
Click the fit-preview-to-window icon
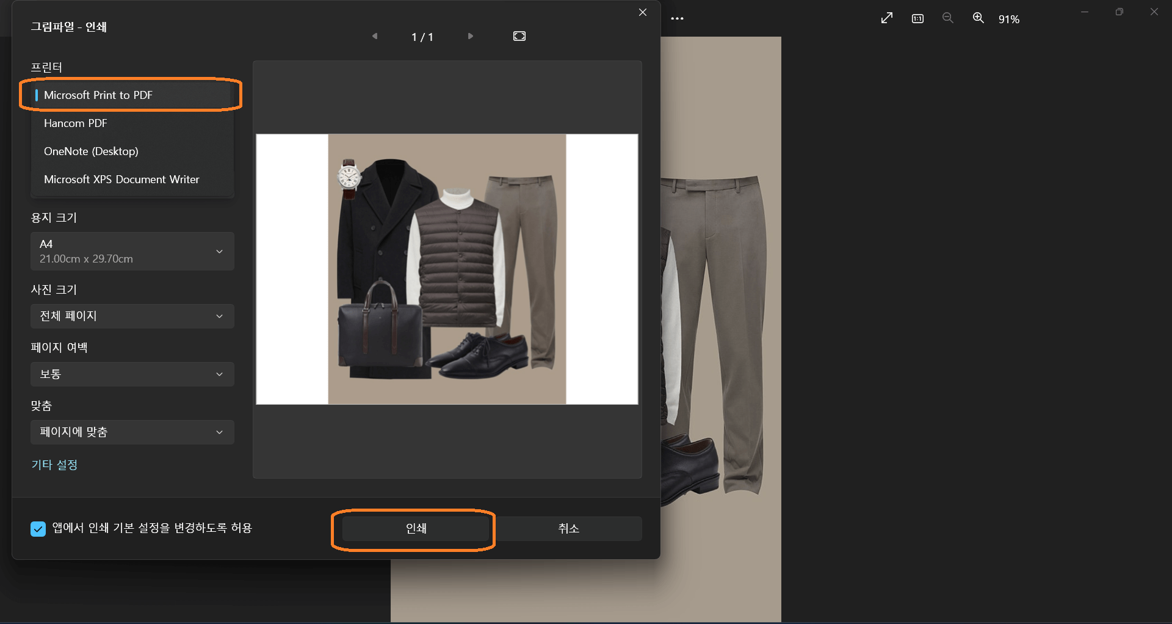[x=519, y=36]
